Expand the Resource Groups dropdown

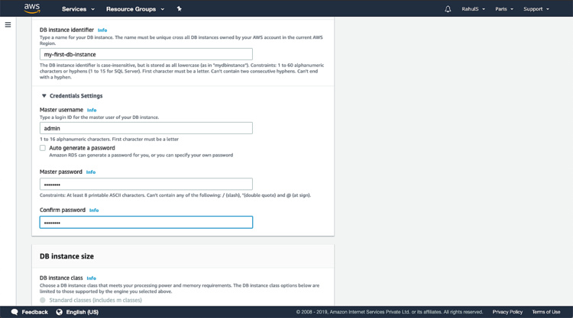point(135,9)
